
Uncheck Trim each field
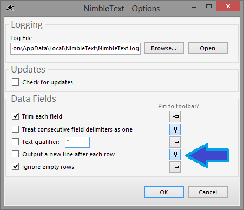tap(15, 116)
